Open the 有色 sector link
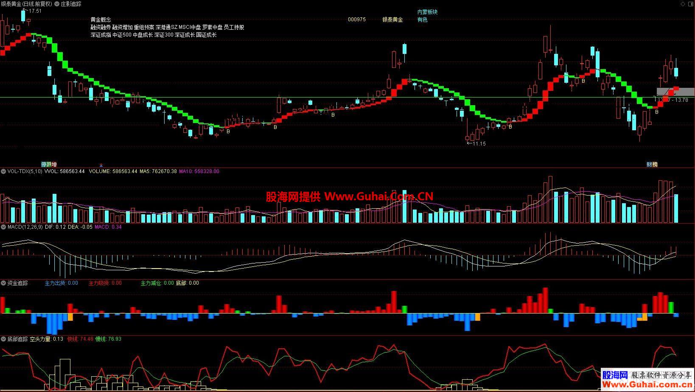This screenshot has width=695, height=392. [x=422, y=20]
